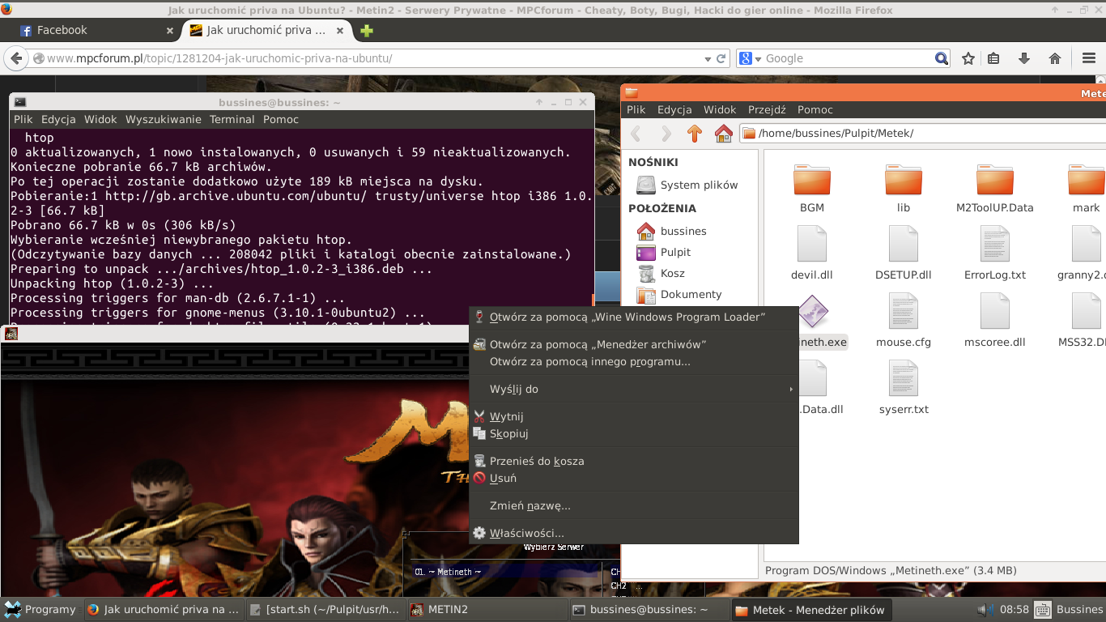
Task: Select devil.dll file icon
Action: (x=812, y=244)
